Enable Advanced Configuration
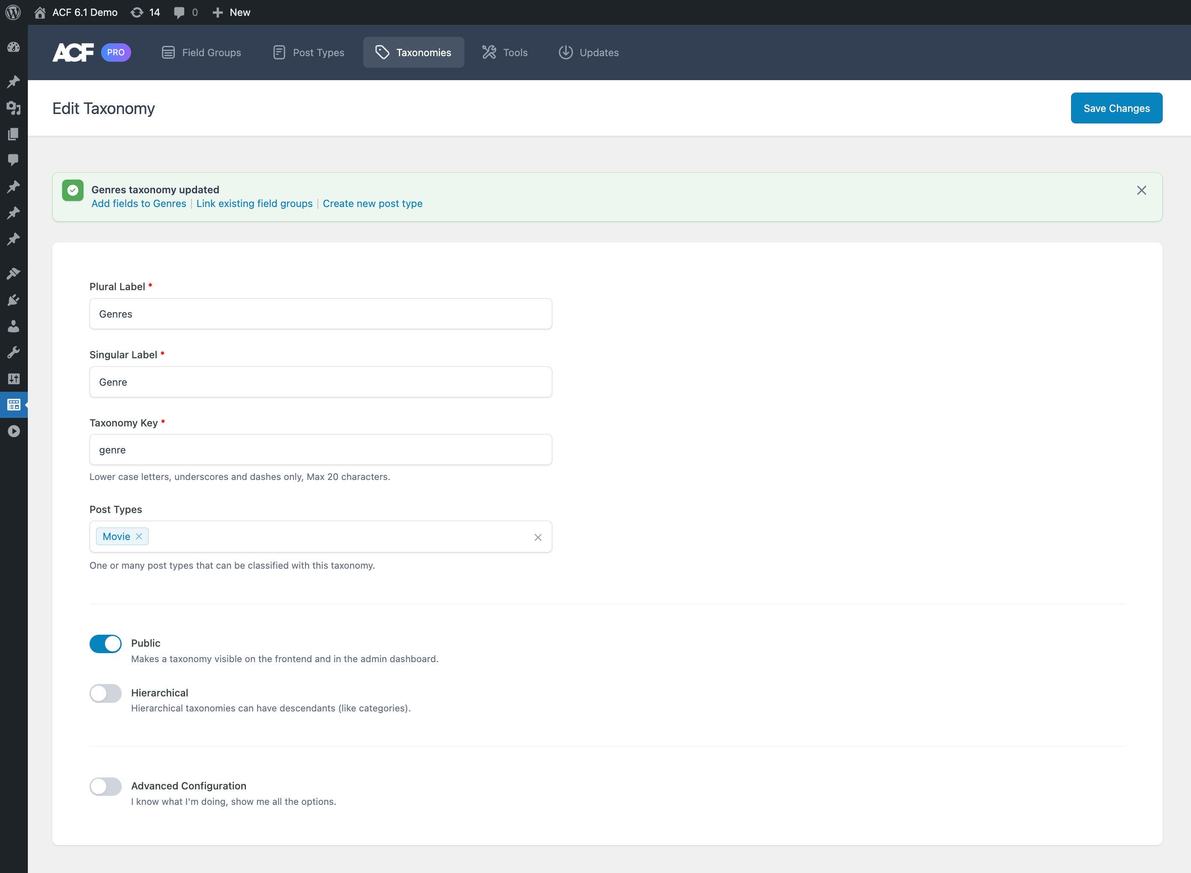1191x873 pixels. [x=105, y=786]
